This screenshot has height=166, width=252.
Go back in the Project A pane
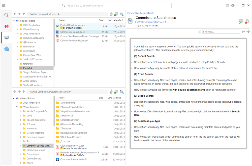tap(15, 14)
